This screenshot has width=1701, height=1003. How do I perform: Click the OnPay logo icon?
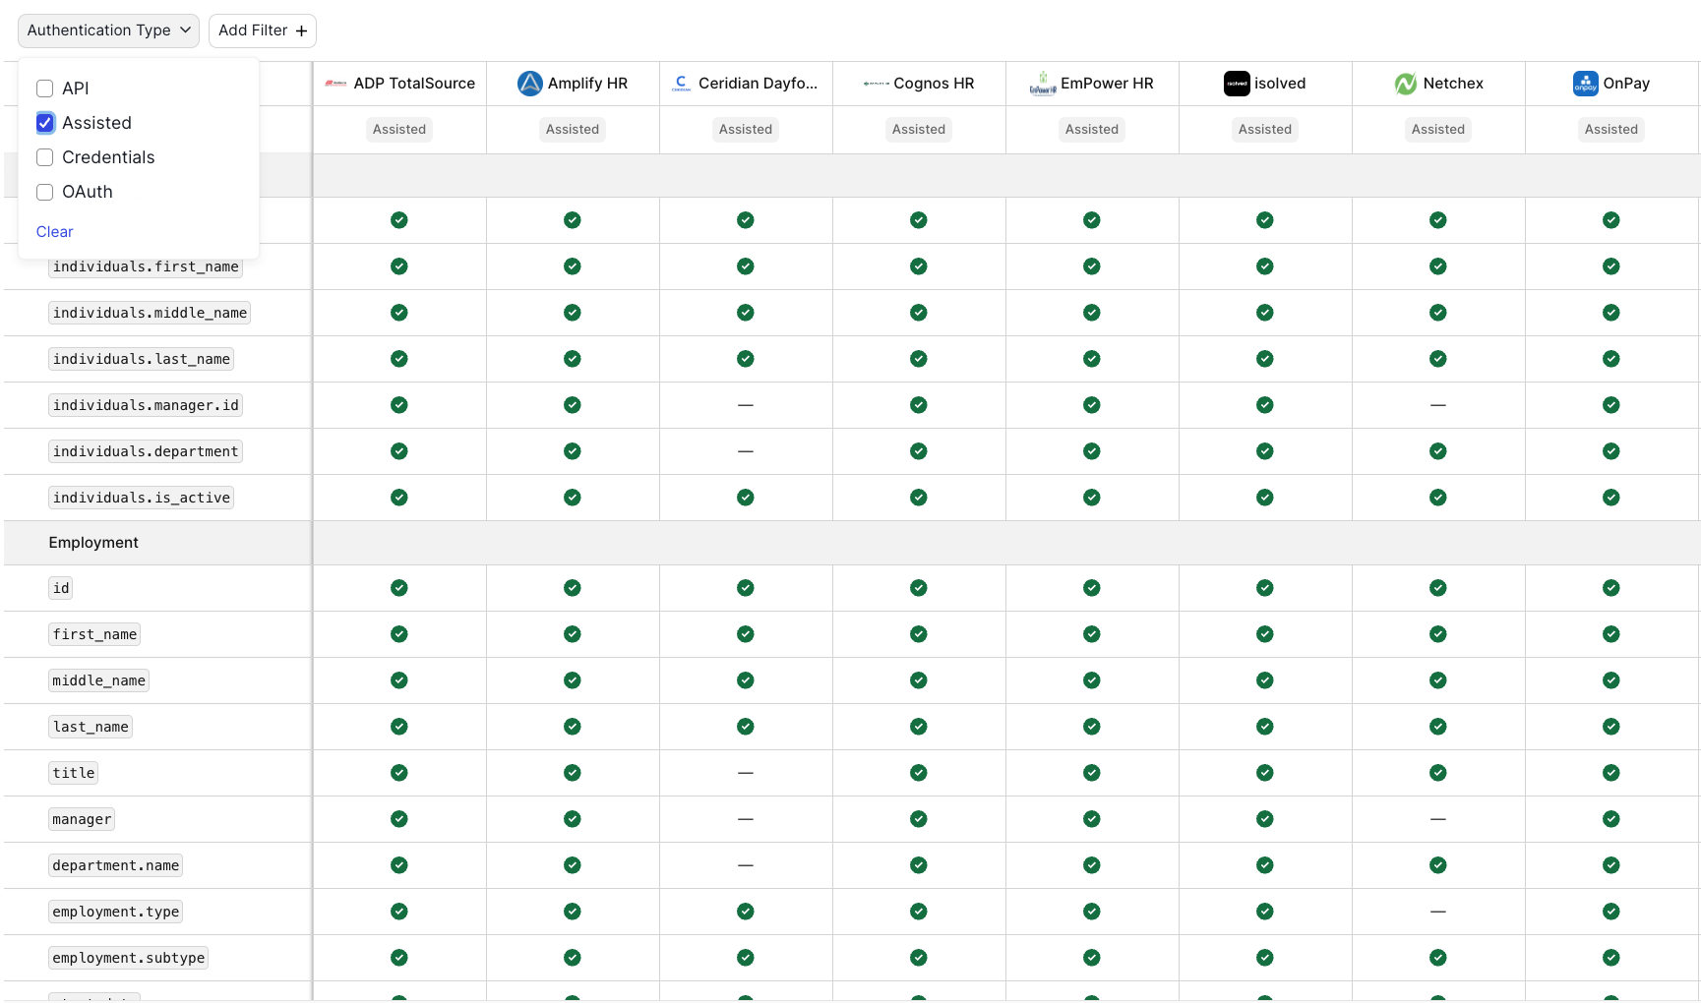pyautogui.click(x=1586, y=84)
